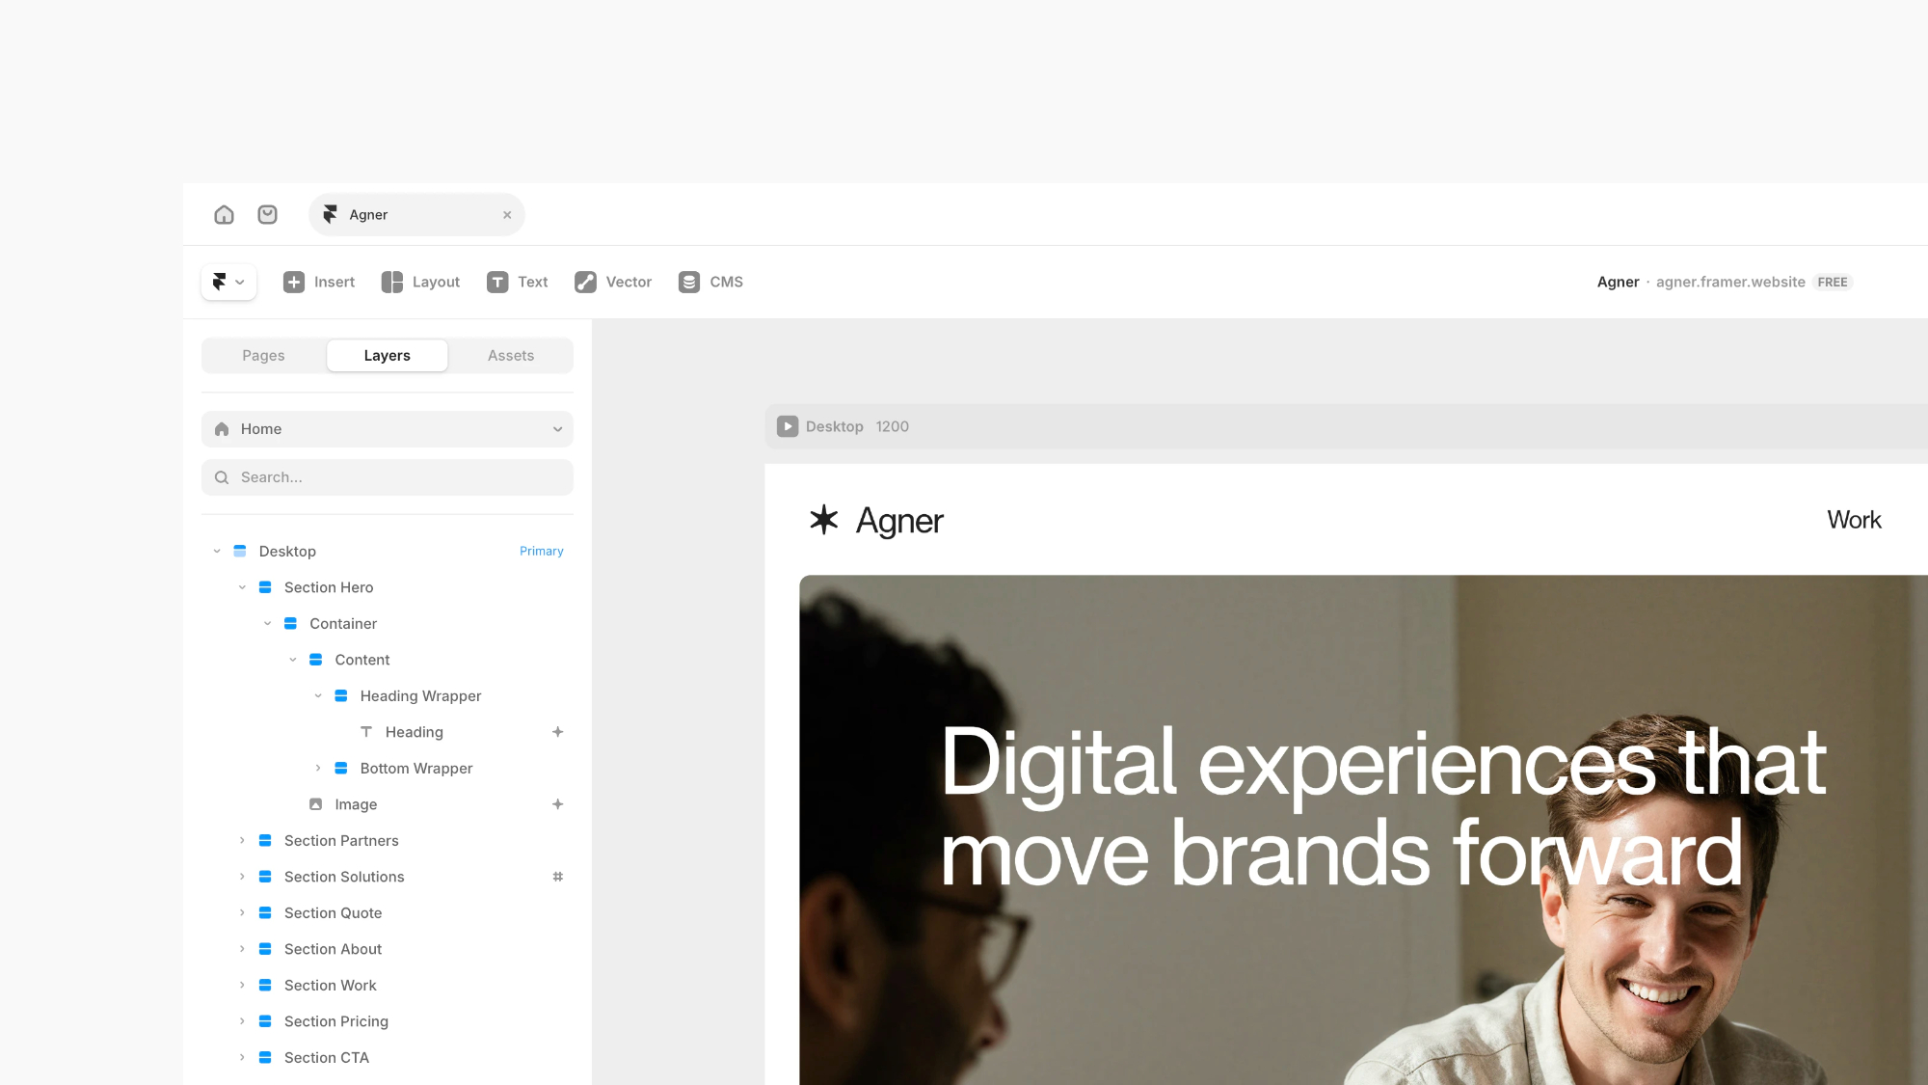Select the Section Hero layer
This screenshot has width=1928, height=1085.
point(388,587)
